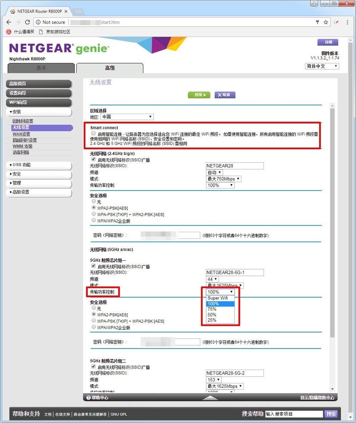Click the 显示/隐藏帮助中心 link
356x423 pixels.
317,398
